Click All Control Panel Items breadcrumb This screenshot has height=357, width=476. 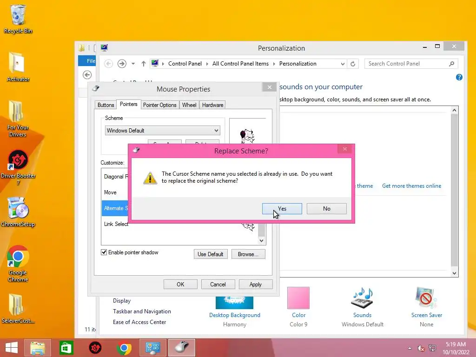point(240,64)
